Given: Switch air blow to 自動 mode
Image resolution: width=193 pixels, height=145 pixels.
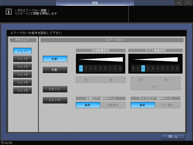Looking at the screenshot, I should pos(55,59).
